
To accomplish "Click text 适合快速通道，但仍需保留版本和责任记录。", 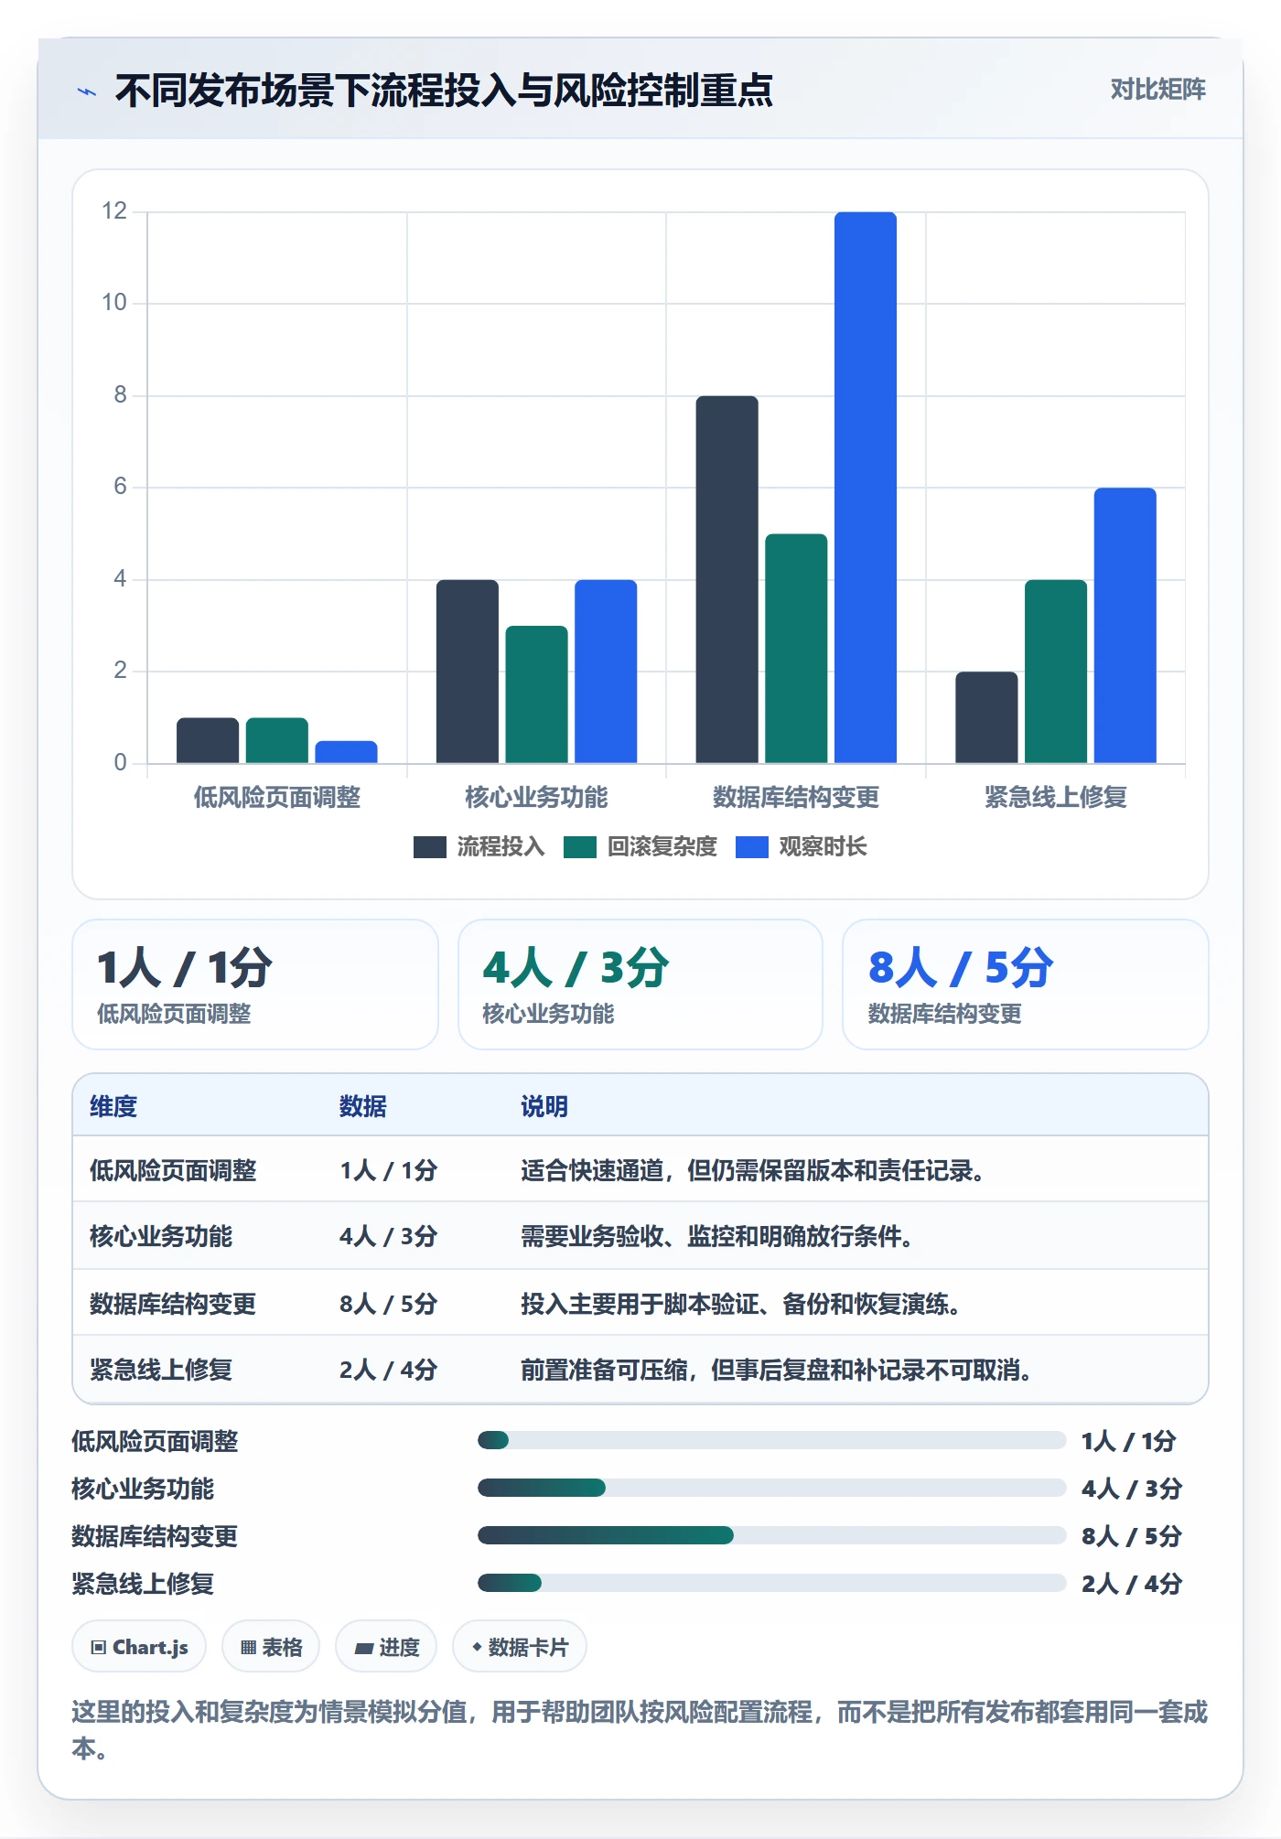I will click(x=753, y=1170).
